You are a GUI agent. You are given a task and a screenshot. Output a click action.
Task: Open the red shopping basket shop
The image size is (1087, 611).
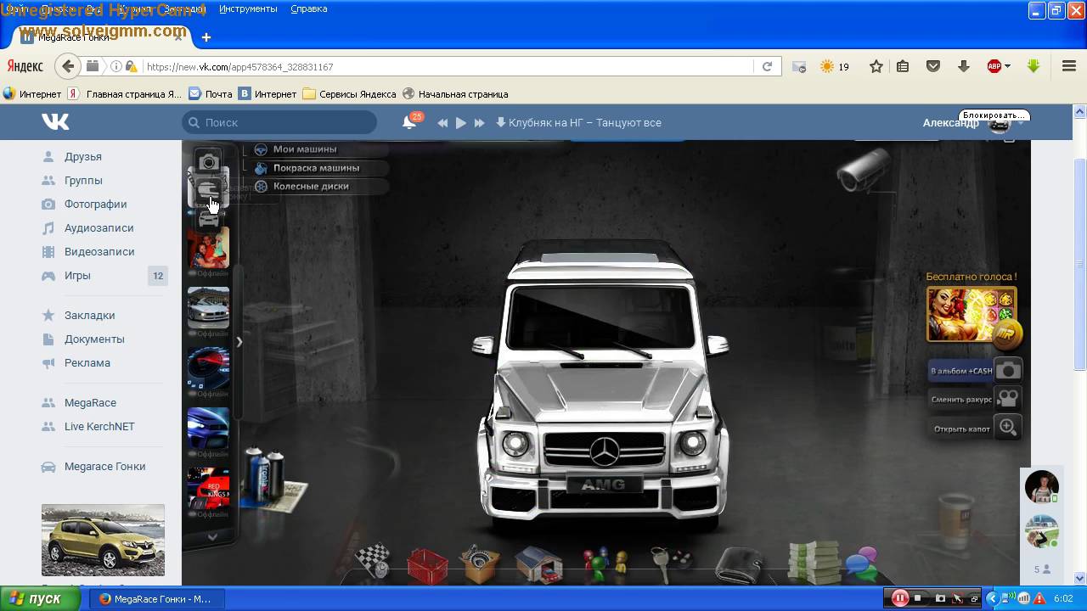click(427, 565)
